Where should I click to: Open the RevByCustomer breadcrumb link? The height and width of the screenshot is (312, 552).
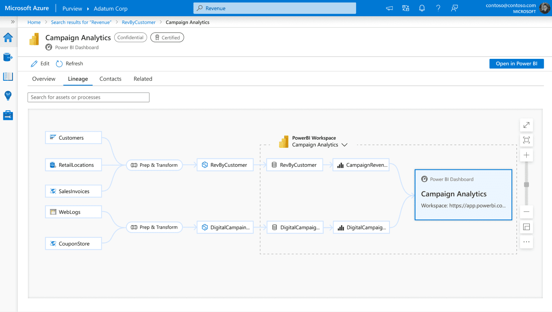[138, 22]
